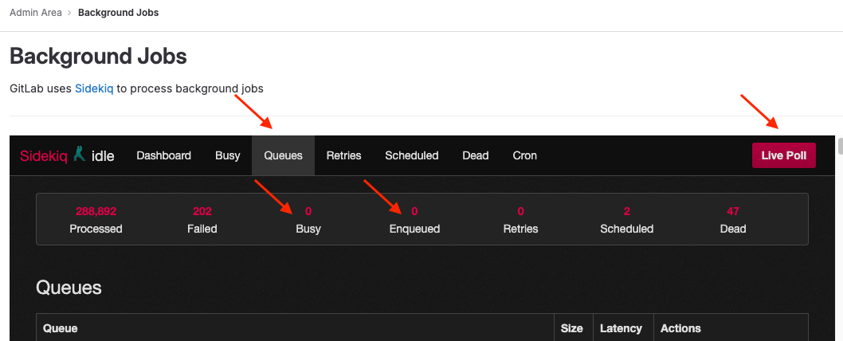Open the Dashboard tab in Sidekiq

click(163, 155)
